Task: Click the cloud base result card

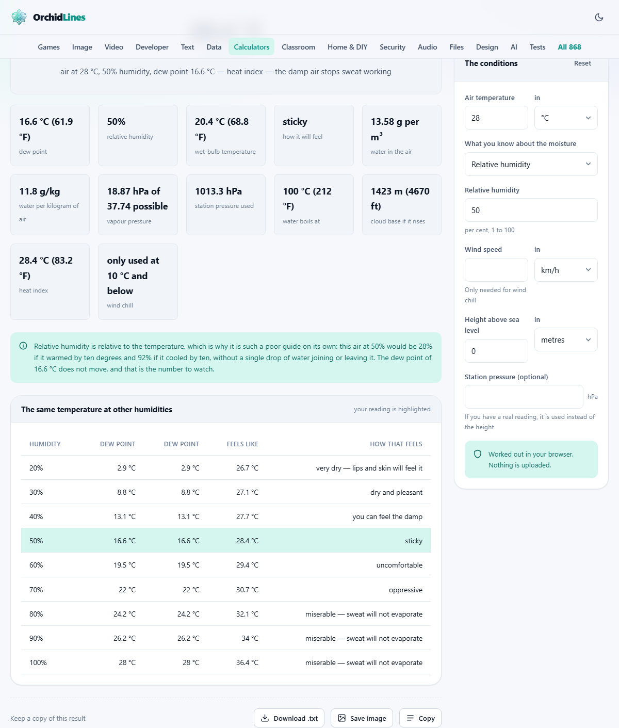Action: [402, 205]
